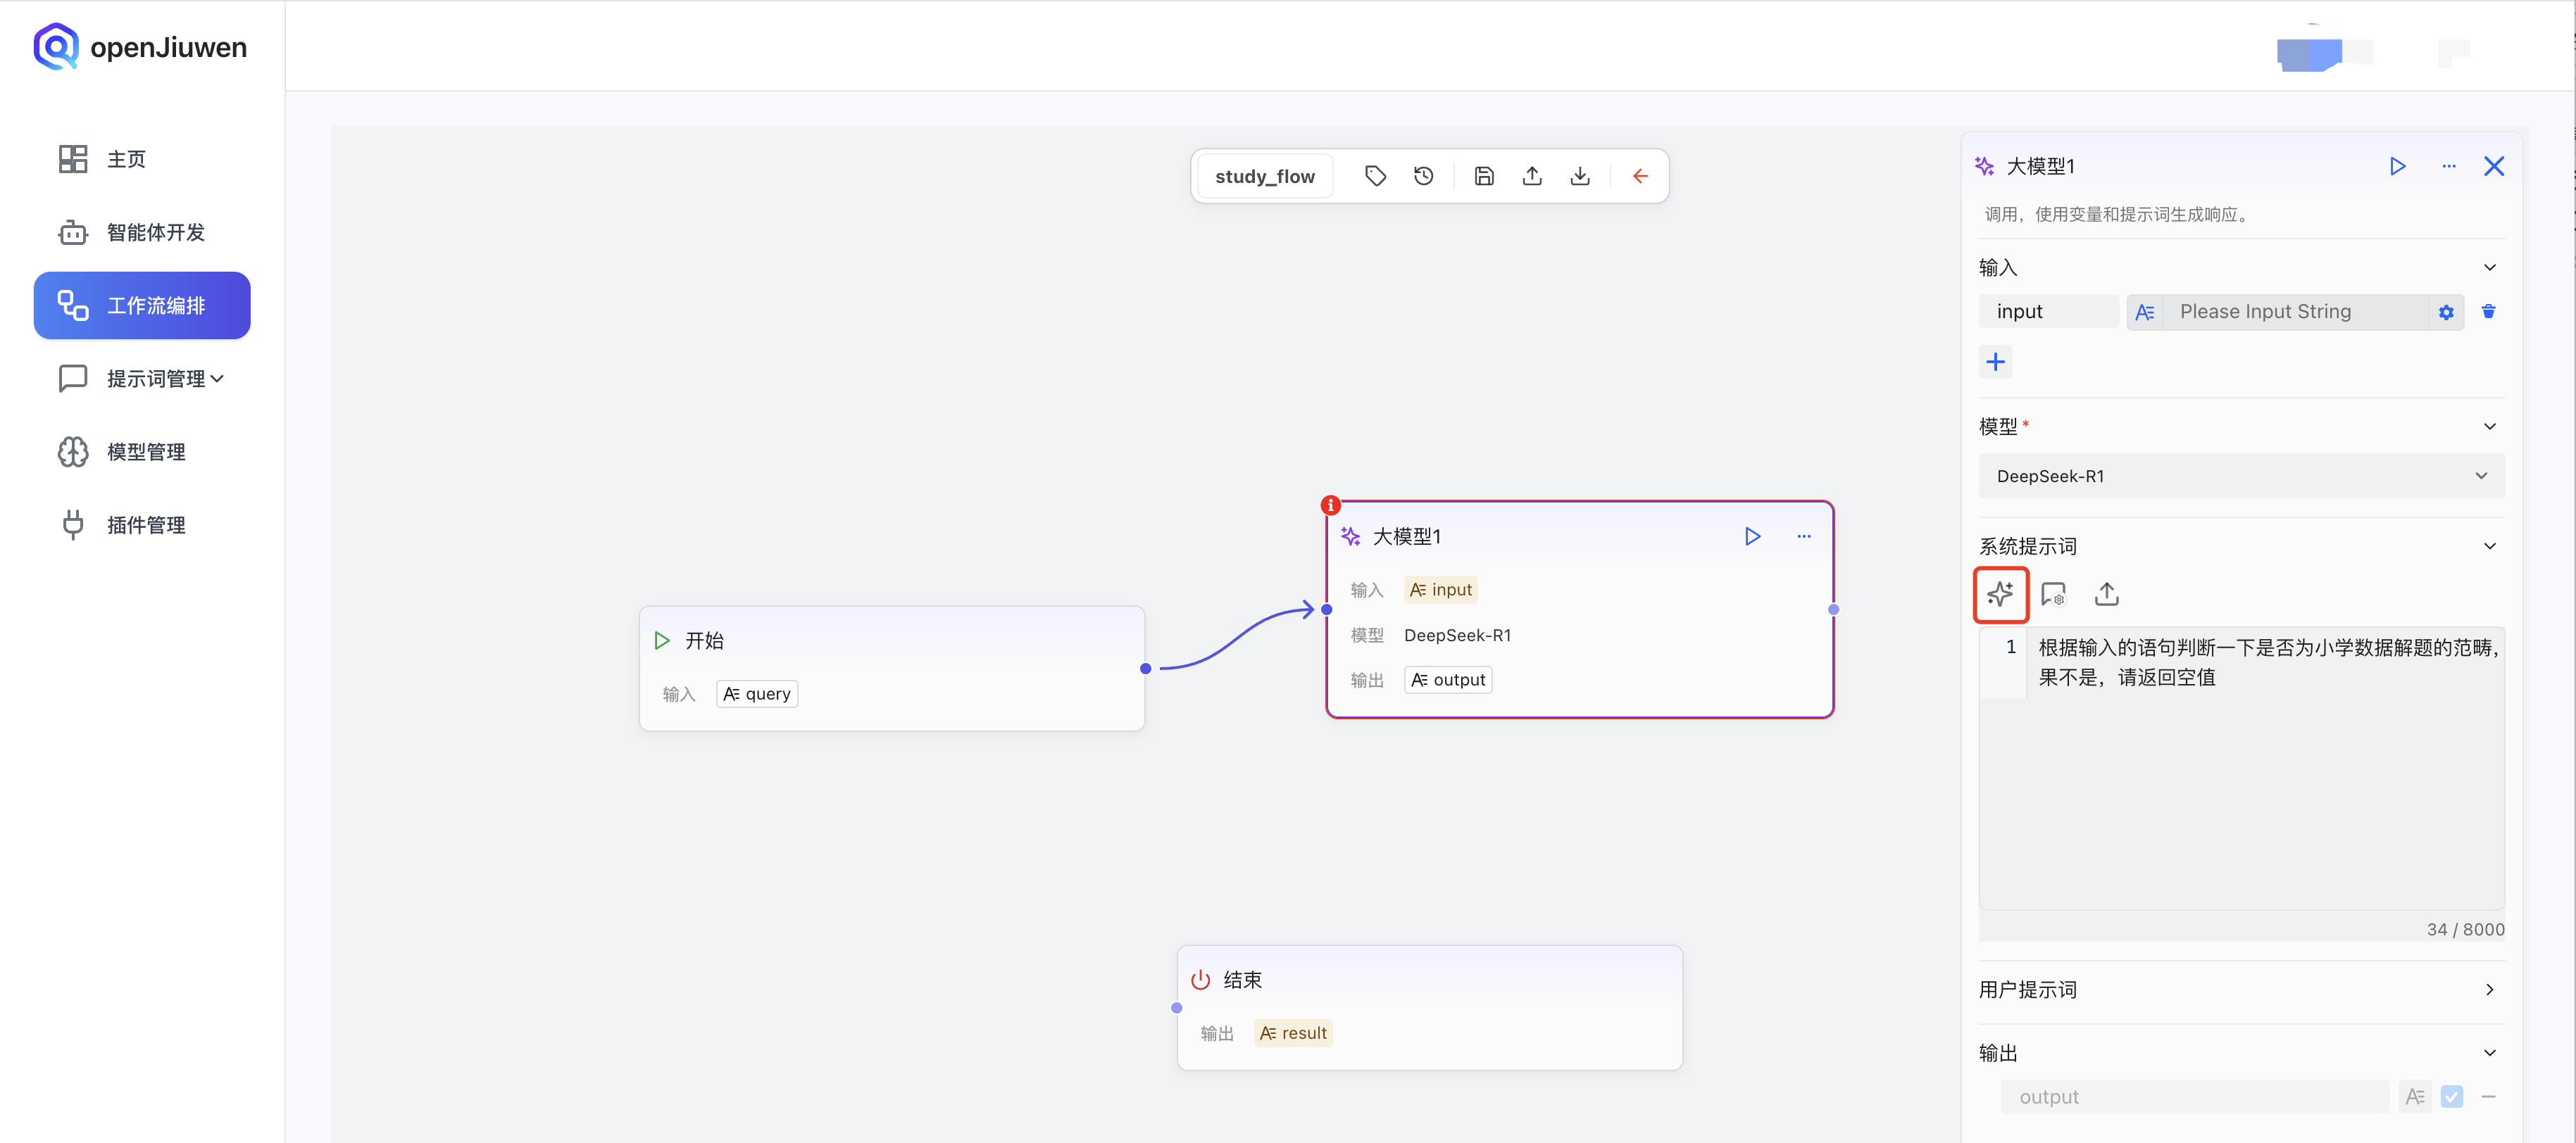
Task: Toggle the output checkbox in 输出 section
Action: click(x=2451, y=1097)
